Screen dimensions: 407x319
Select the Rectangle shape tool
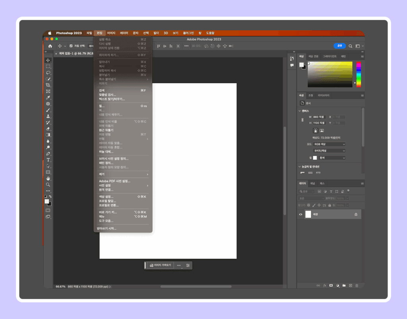pyautogui.click(x=48, y=172)
